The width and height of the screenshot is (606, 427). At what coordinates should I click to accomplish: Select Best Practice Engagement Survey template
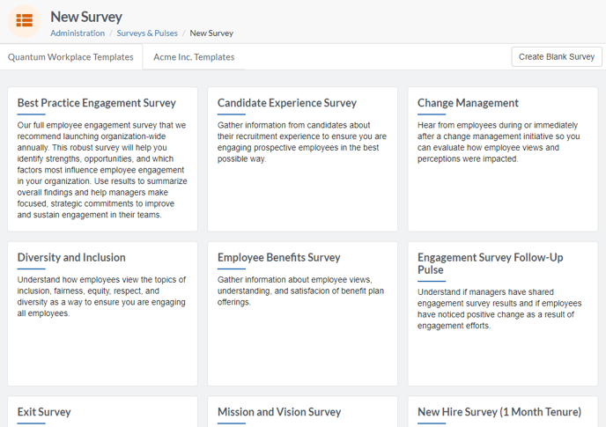coord(102,159)
